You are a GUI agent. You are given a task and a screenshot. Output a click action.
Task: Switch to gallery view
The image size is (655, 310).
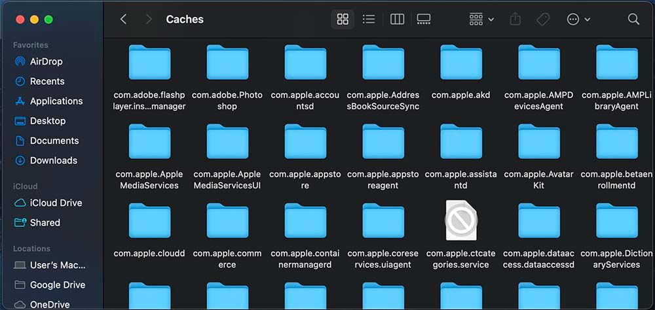[424, 19]
